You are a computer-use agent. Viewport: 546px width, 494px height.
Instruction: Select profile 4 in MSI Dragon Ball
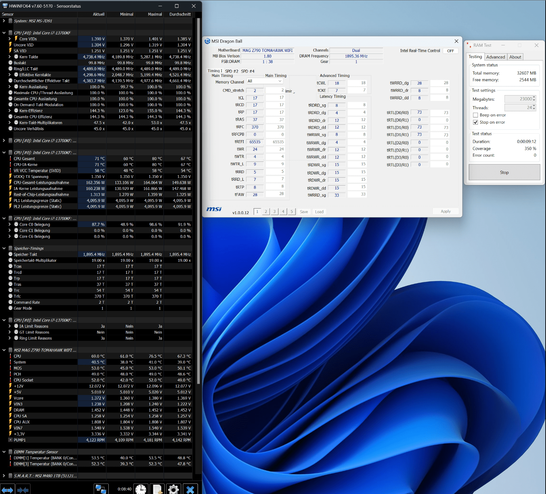pos(283,212)
